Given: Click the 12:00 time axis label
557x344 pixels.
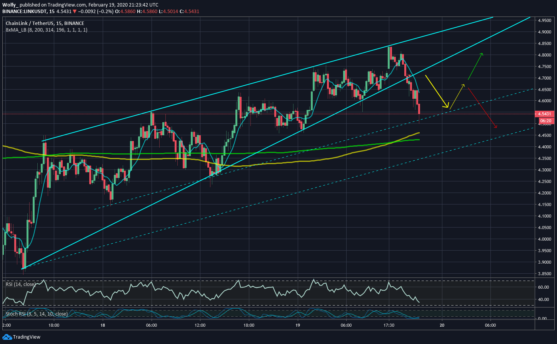Looking at the screenshot, I should (x=200, y=325).
